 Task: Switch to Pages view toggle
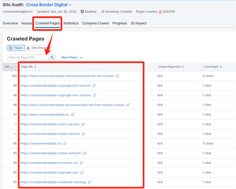click(16, 48)
